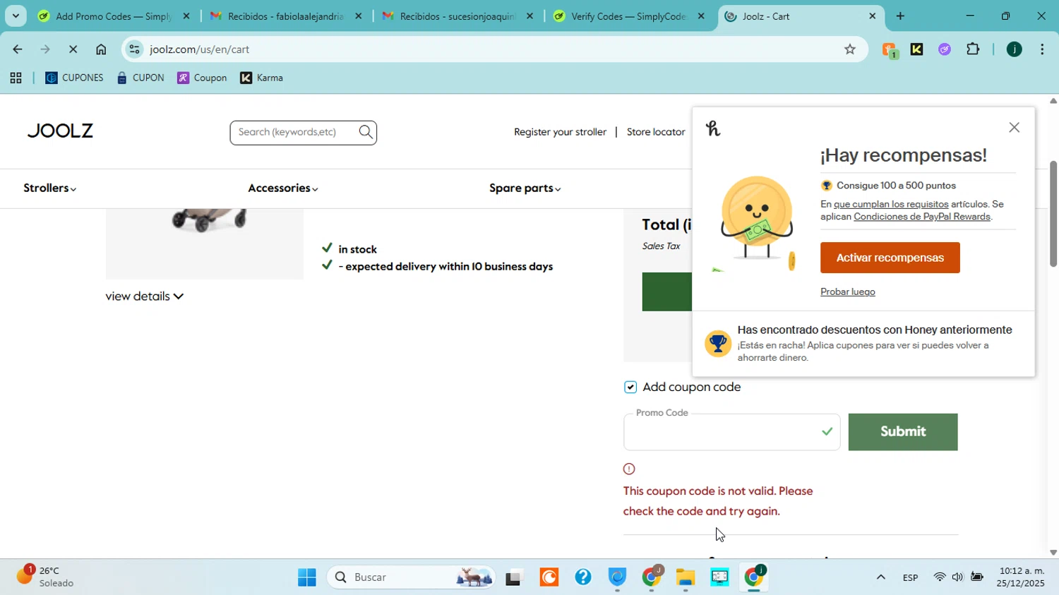Submit the promo code
Screen dimensions: 1059x595
903,432
